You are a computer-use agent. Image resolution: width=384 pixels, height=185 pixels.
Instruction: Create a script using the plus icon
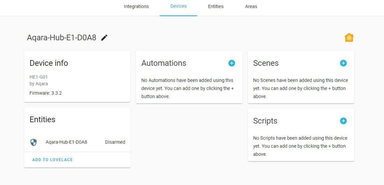click(343, 121)
